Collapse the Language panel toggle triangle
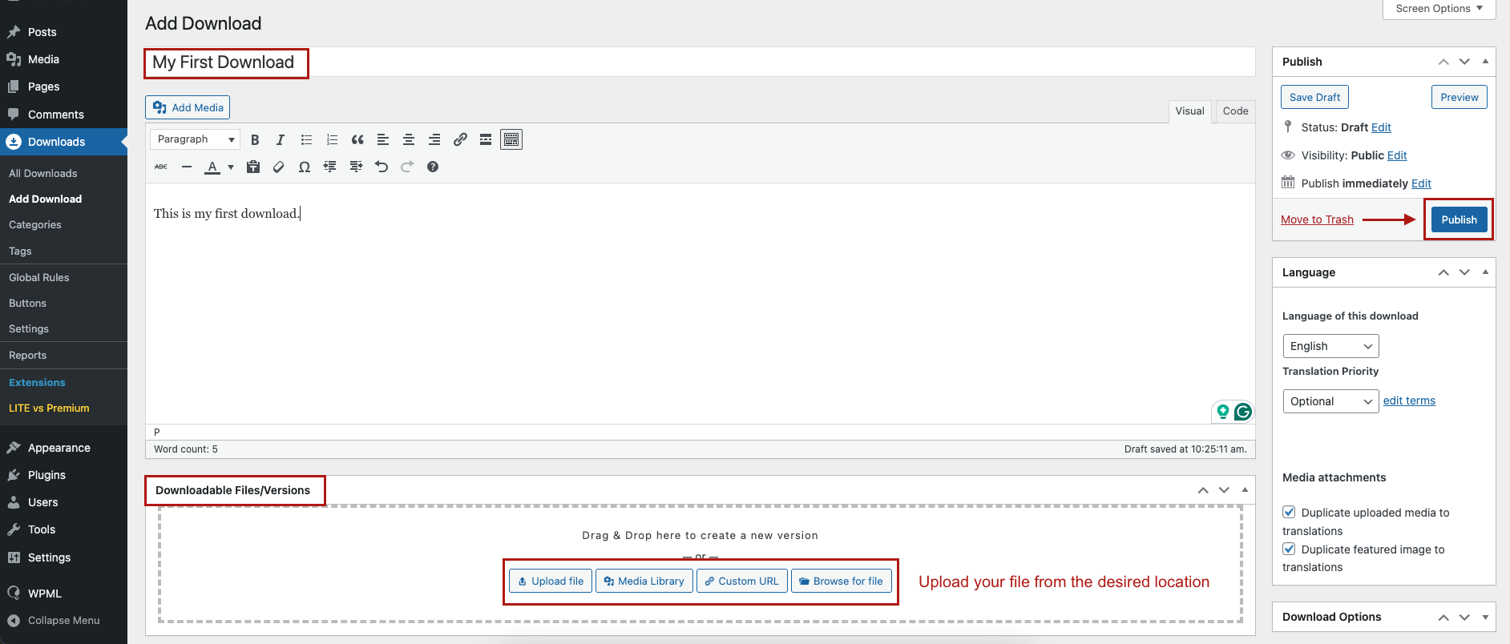Screen dimensions: 1510x644 pyautogui.click(x=1485, y=272)
